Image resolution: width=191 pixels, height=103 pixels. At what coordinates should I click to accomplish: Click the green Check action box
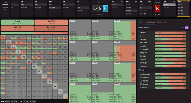[17, 22]
